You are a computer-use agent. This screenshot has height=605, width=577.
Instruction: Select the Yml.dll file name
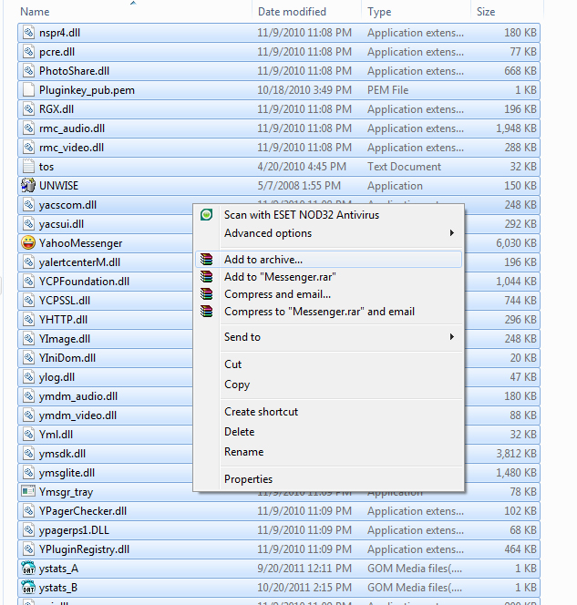click(56, 434)
